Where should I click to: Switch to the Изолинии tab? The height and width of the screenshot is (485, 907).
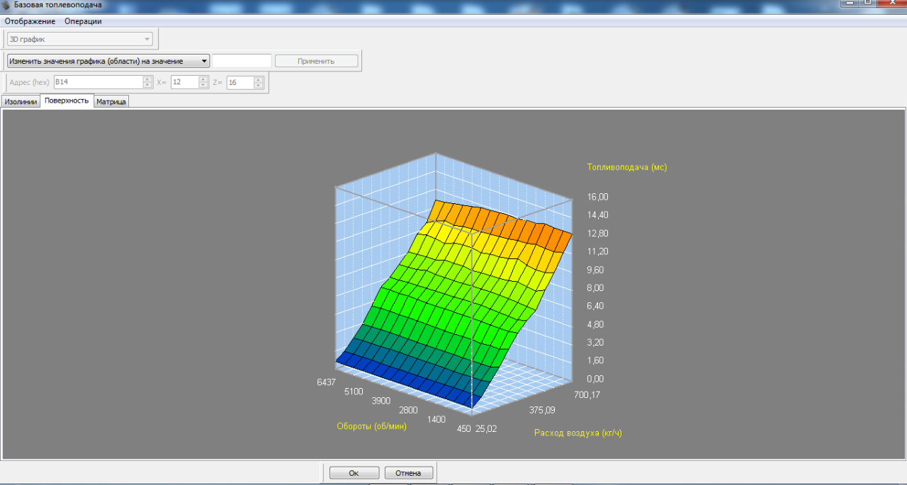[x=21, y=102]
